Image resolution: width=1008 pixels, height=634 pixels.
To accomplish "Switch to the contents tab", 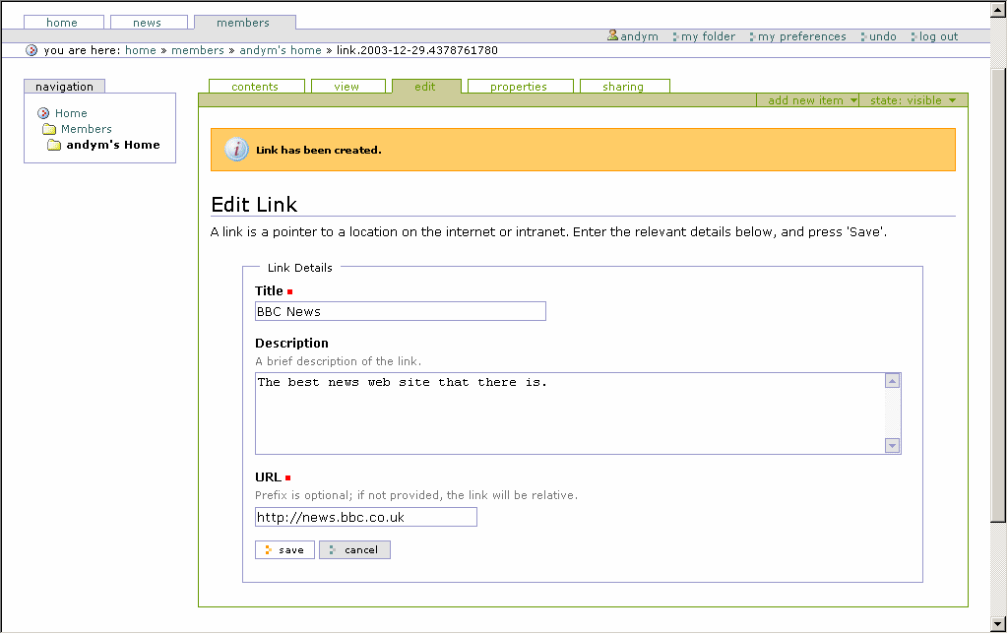I will (255, 87).
